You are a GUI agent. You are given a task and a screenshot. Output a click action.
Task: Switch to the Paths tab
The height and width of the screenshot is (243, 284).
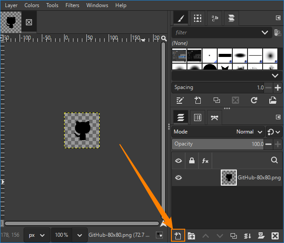pyautogui.click(x=215, y=117)
